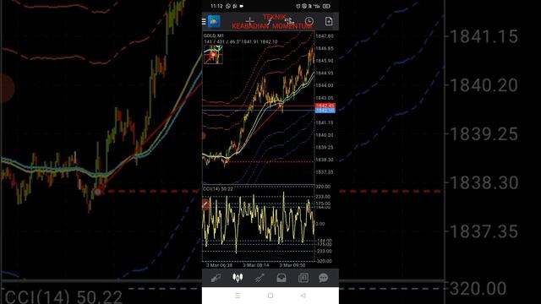Select the CCI(14) 50.22 indicator label
Screen dimensions: 541x304
[218, 189]
